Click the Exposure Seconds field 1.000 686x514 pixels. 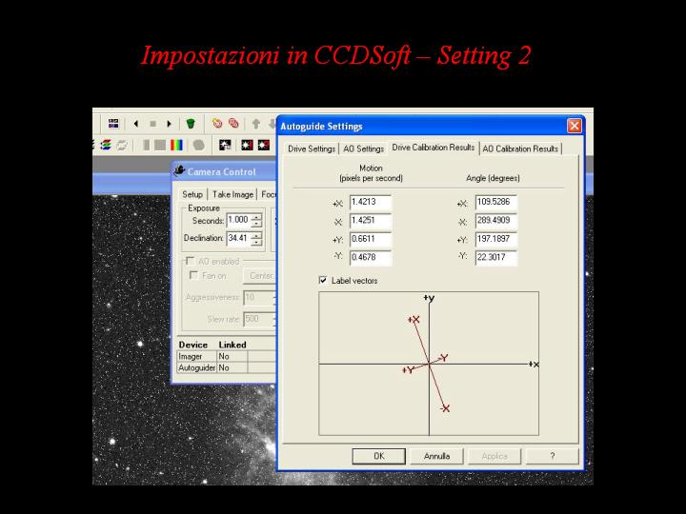pyautogui.click(x=239, y=220)
